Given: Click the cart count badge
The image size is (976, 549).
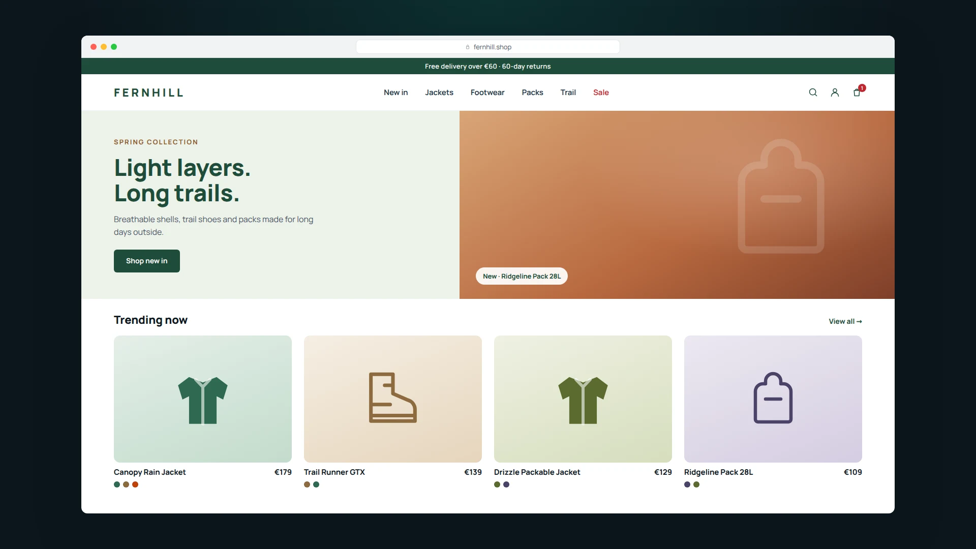Looking at the screenshot, I should tap(862, 88).
